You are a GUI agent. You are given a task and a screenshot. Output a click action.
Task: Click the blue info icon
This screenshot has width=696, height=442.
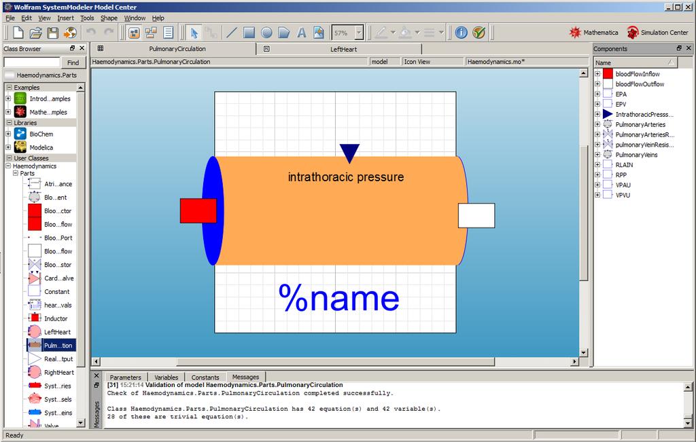pos(462,33)
